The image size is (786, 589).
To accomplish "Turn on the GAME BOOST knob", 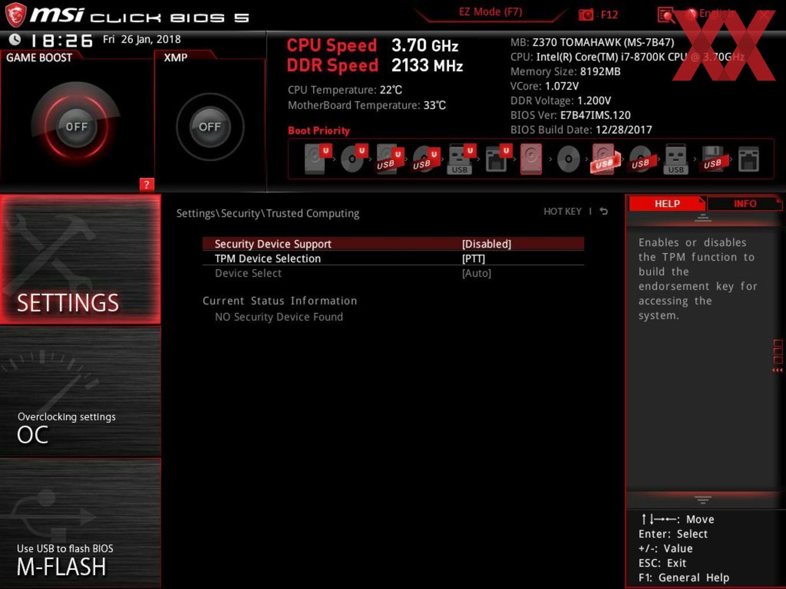I will pyautogui.click(x=76, y=126).
